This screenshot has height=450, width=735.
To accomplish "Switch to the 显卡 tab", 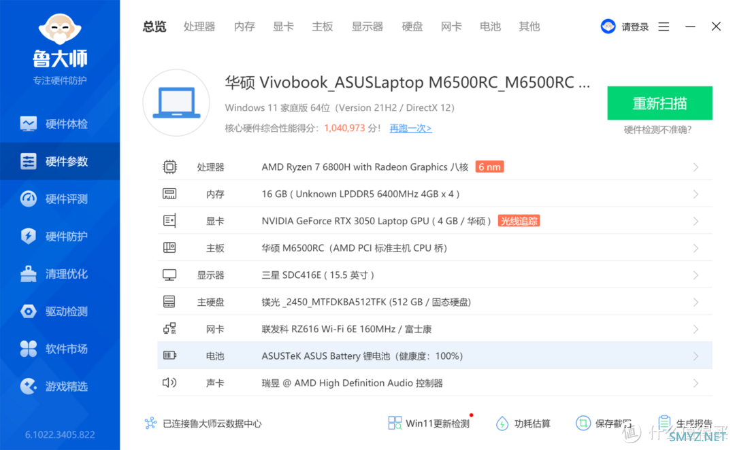I will (283, 27).
